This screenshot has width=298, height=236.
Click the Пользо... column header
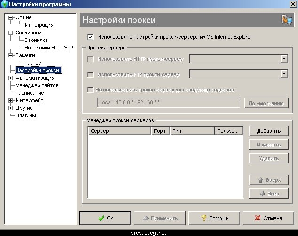pos(229,131)
